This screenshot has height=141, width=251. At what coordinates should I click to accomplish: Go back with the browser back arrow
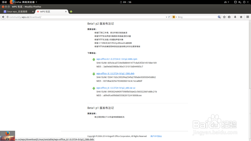tap(3, 17)
